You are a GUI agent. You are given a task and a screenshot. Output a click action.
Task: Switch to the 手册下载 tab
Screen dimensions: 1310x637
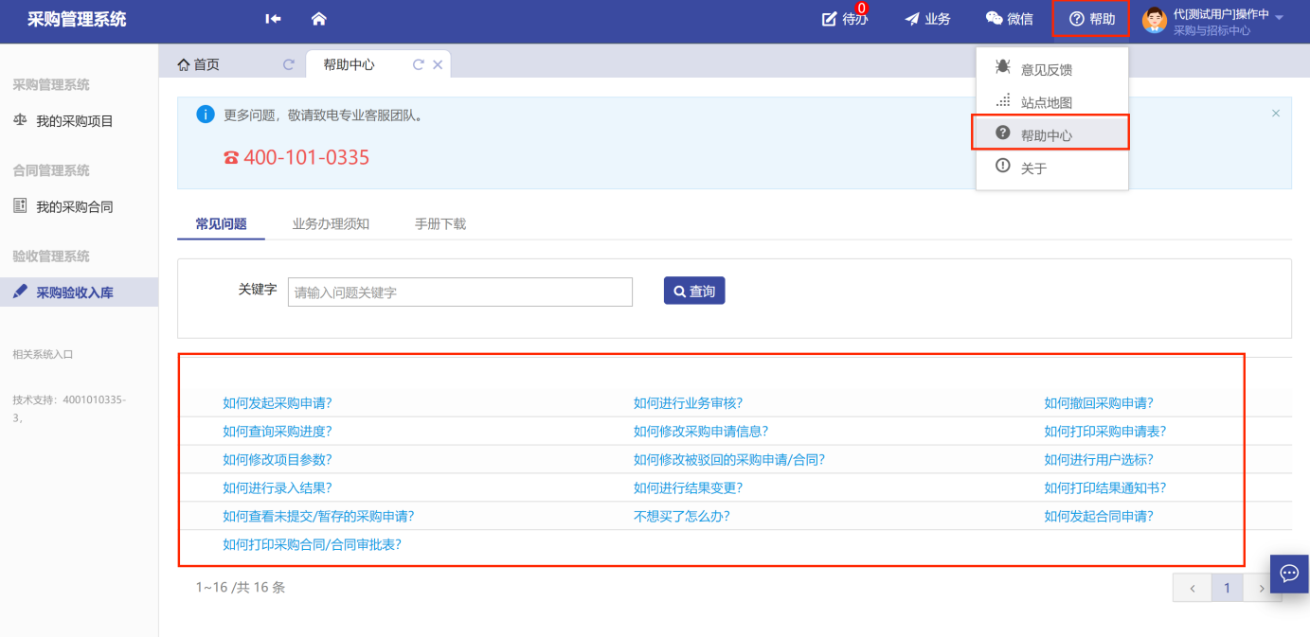point(440,224)
